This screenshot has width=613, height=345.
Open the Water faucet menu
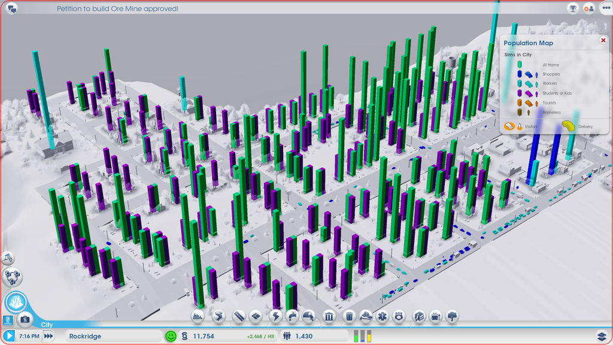coord(292,316)
